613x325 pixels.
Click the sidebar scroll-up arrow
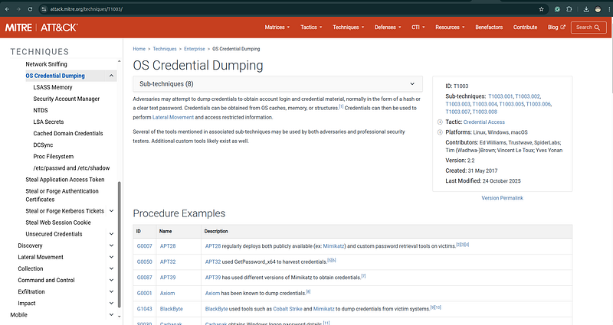120,62
